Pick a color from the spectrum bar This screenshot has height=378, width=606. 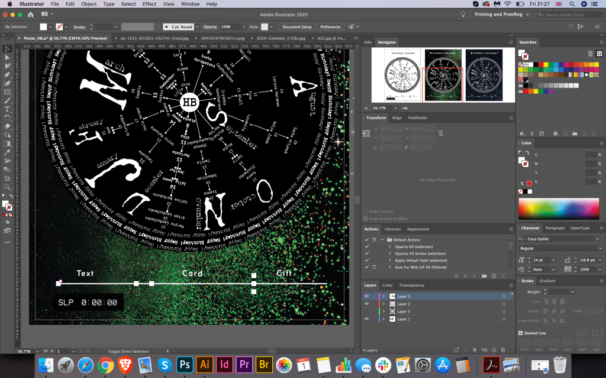pyautogui.click(x=559, y=209)
